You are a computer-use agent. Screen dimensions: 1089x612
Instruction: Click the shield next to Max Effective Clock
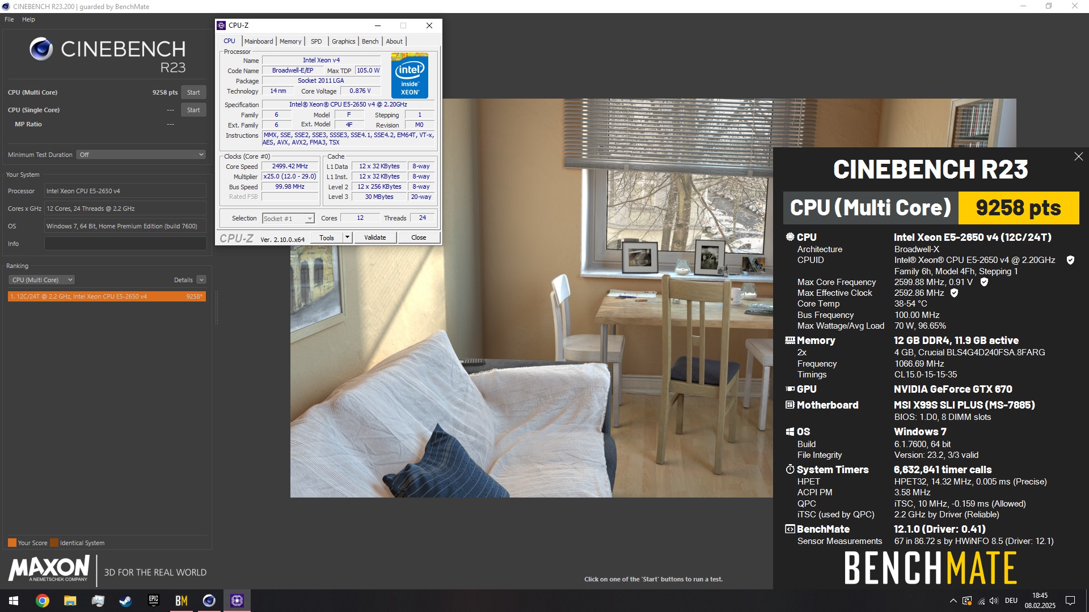(954, 293)
